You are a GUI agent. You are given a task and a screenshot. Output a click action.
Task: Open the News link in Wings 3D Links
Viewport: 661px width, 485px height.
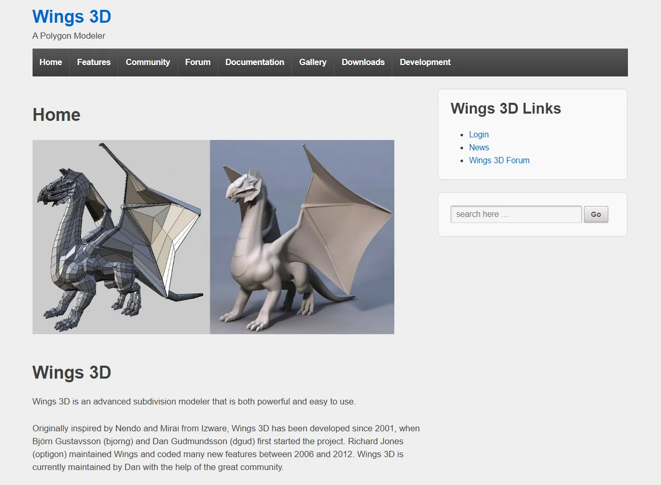[479, 147]
